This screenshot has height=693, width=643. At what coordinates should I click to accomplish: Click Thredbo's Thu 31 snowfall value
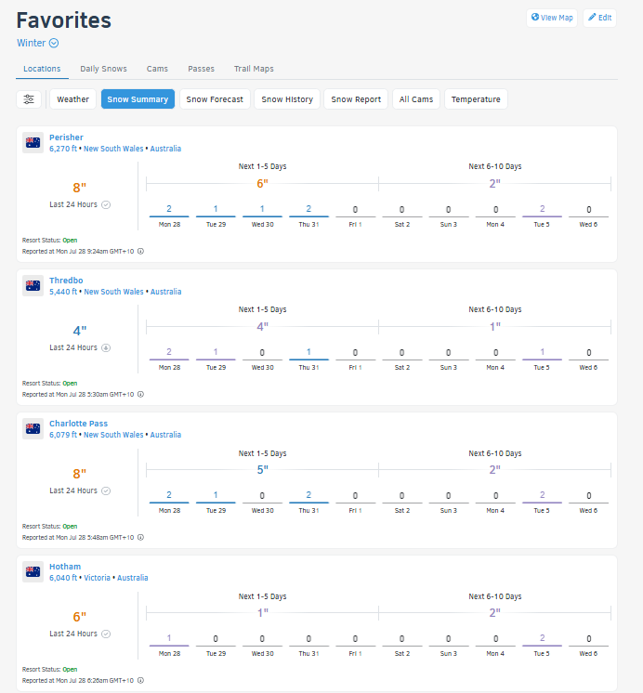(x=308, y=352)
